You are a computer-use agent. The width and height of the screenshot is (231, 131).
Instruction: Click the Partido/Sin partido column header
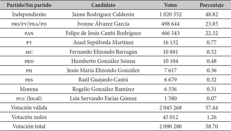(27, 5)
